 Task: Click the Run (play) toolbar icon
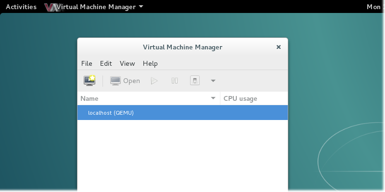coord(154,81)
